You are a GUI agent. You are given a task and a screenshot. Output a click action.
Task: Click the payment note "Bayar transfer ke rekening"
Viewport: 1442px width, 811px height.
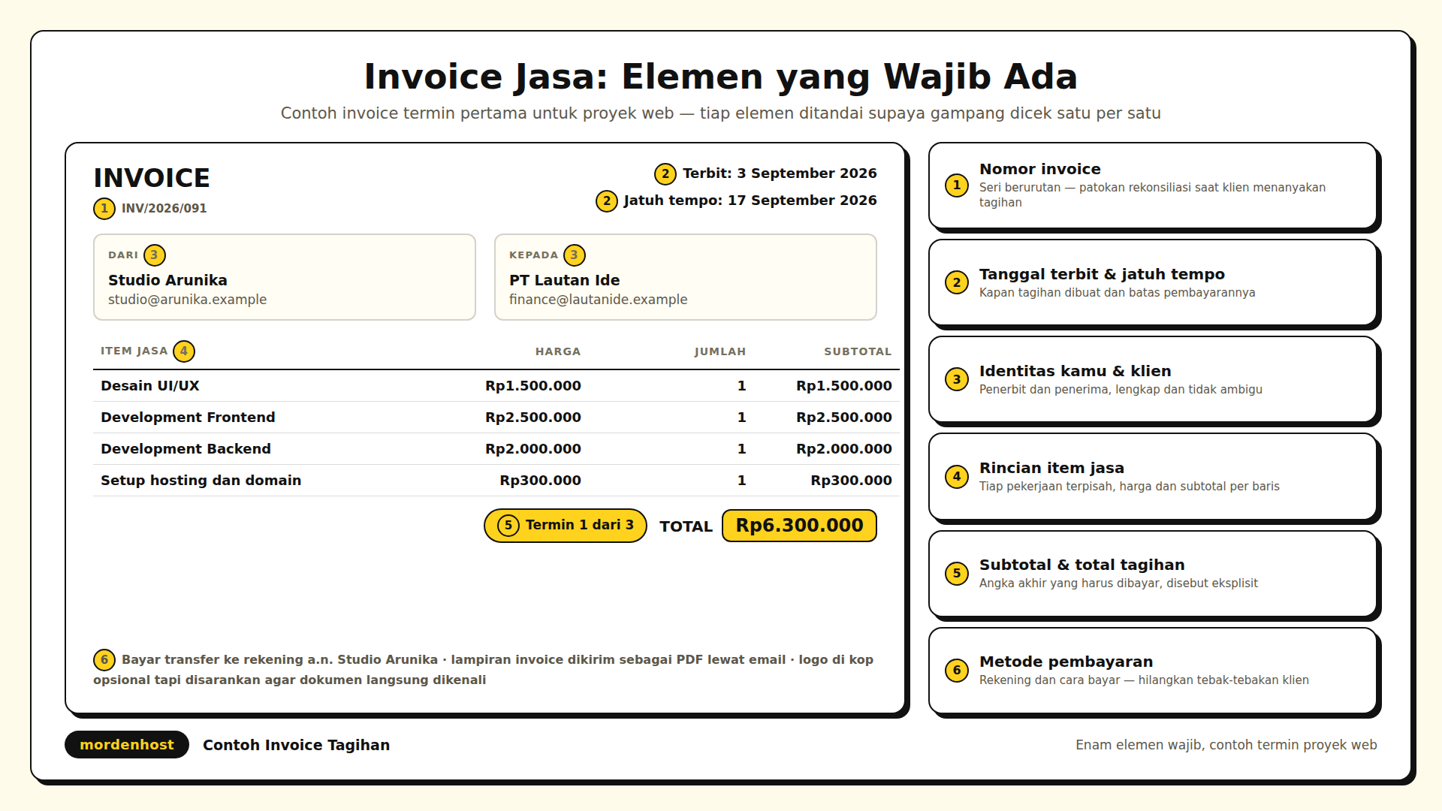(484, 670)
